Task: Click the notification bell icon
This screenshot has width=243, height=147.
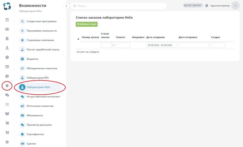Action: point(207,6)
